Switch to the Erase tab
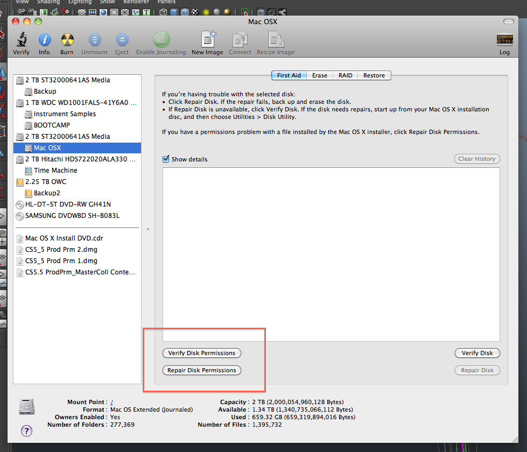This screenshot has width=527, height=452. click(320, 75)
